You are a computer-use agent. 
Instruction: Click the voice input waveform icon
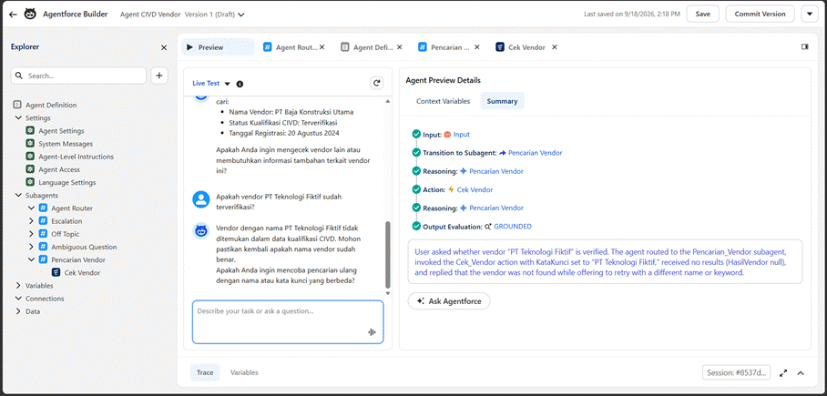point(372,331)
